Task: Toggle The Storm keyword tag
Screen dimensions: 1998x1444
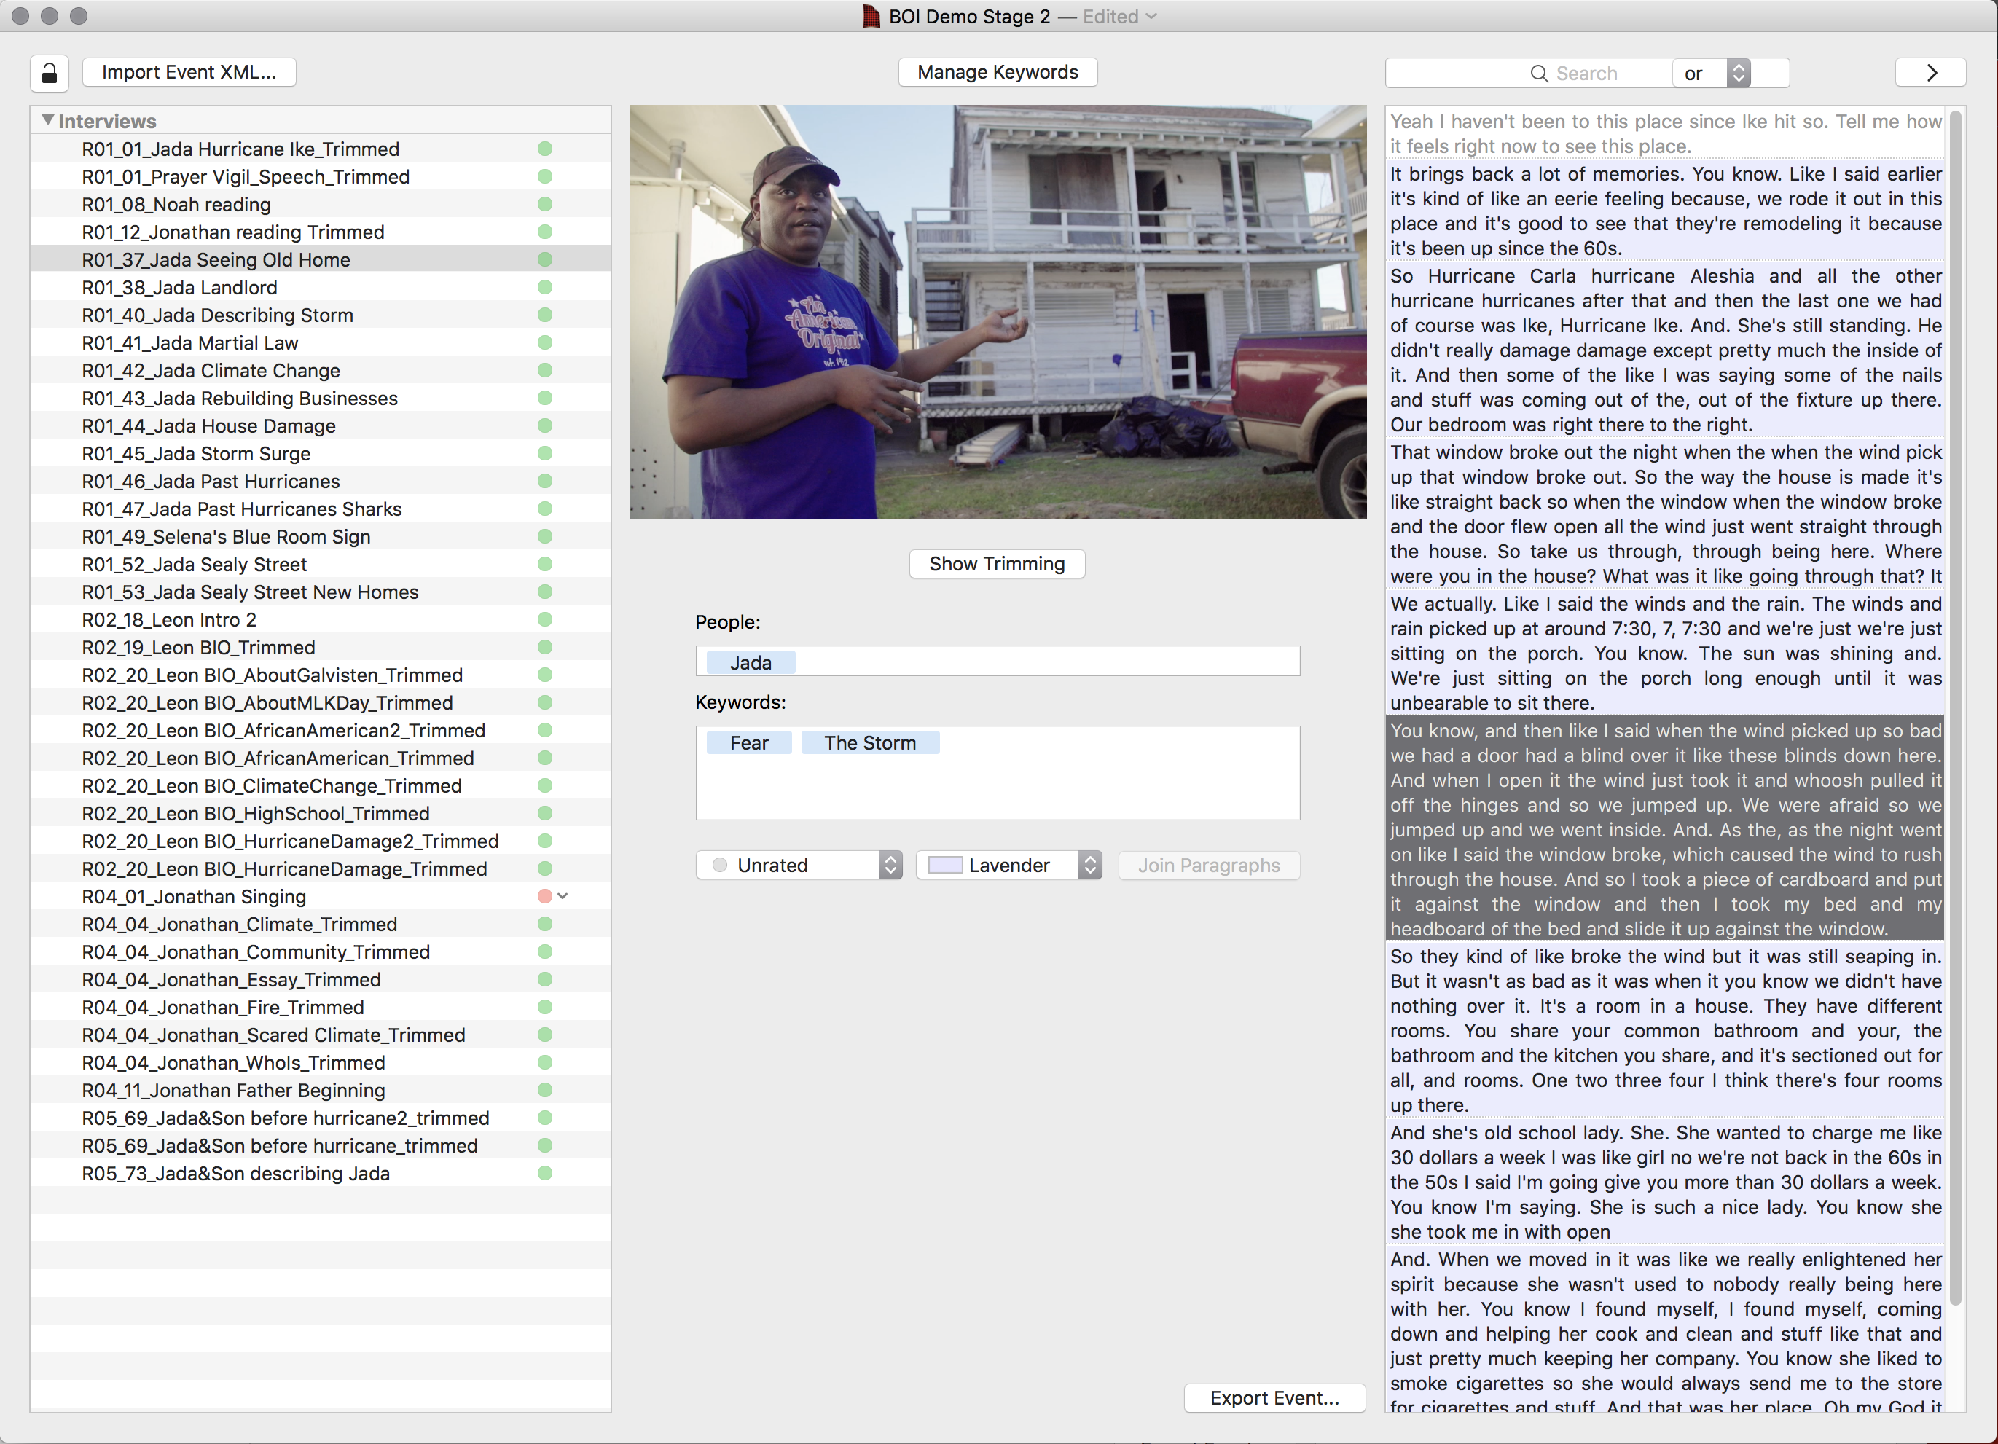Action: 870,742
